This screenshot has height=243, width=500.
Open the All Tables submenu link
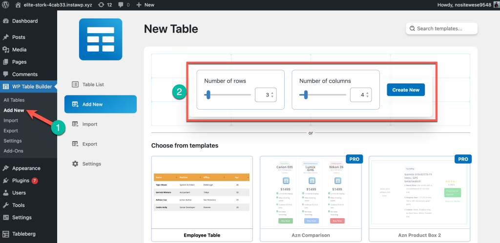click(14, 100)
